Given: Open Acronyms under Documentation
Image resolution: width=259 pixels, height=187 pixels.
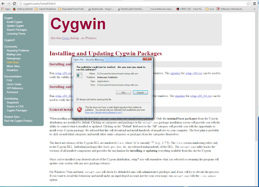Looking at the screenshot, I should pos(13,92).
